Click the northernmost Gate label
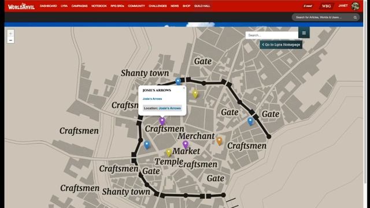 click(x=203, y=61)
